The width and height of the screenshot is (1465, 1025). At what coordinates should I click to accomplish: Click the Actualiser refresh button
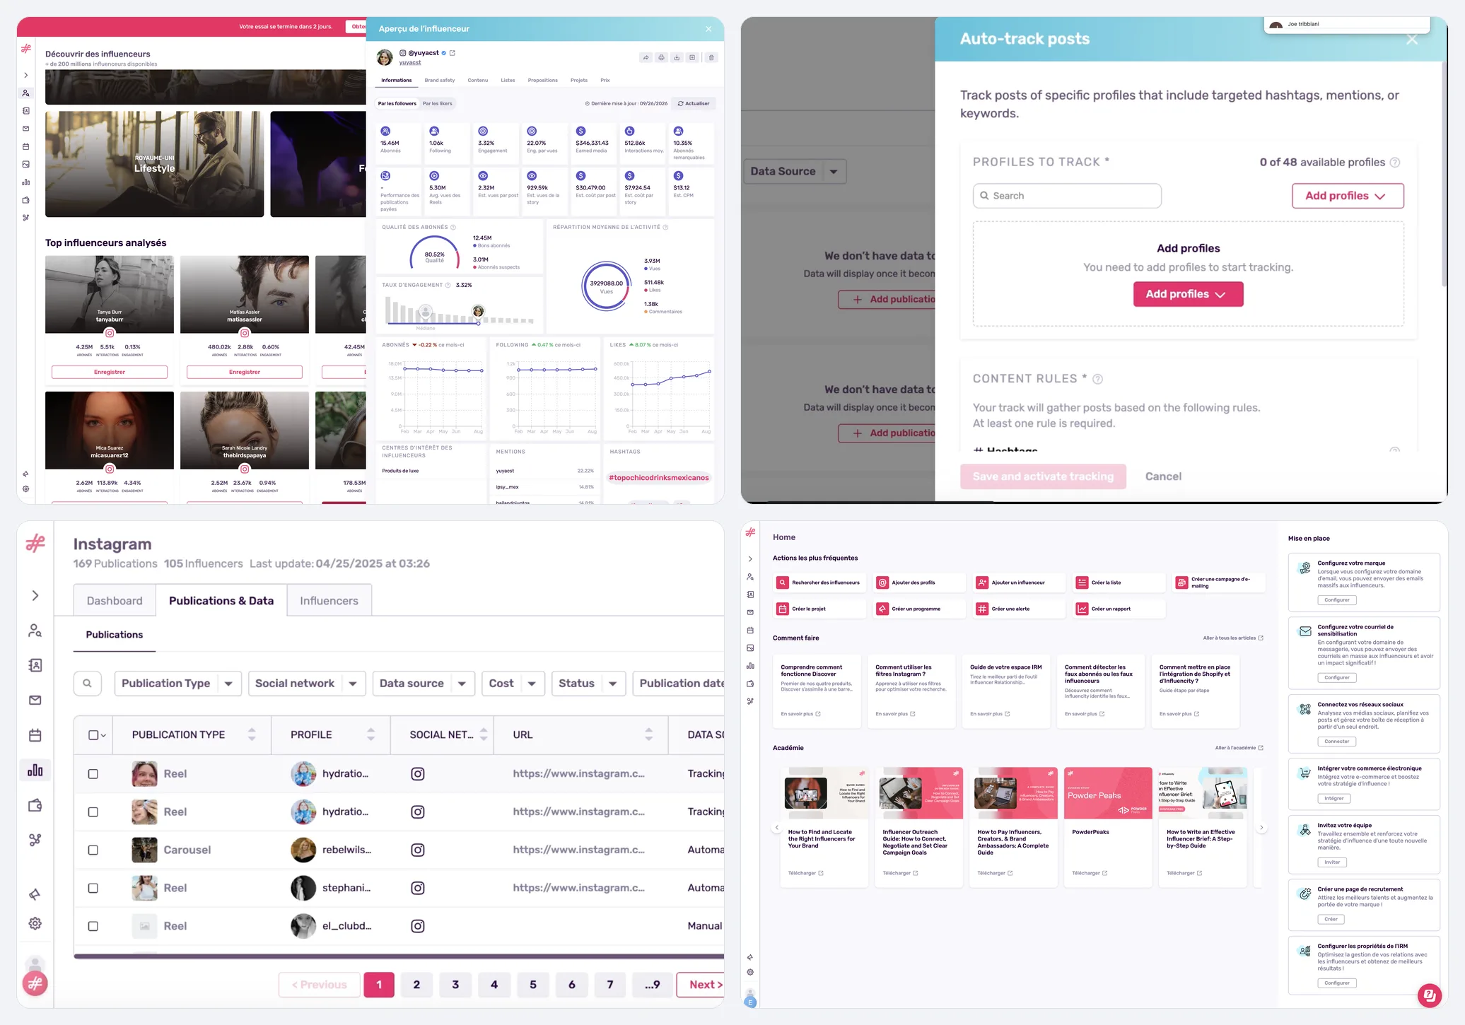point(694,103)
